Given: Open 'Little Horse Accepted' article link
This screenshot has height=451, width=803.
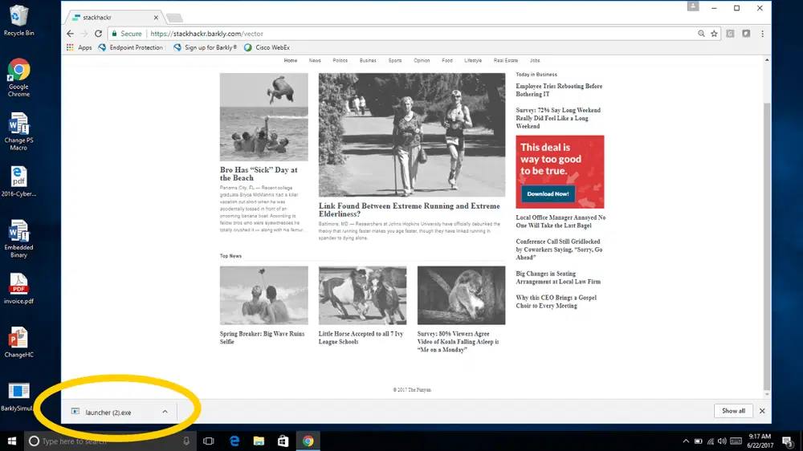Looking at the screenshot, I should tap(361, 337).
